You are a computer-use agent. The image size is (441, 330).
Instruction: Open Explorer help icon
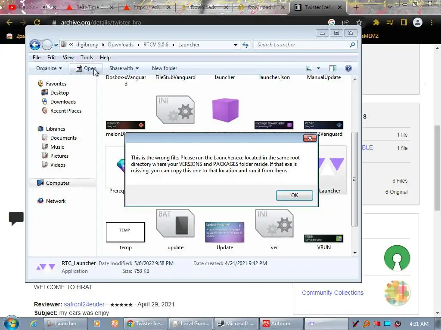tap(348, 68)
